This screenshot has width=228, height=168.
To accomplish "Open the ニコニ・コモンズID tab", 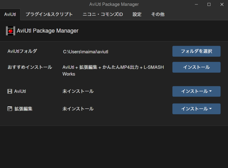I will (x=103, y=14).
